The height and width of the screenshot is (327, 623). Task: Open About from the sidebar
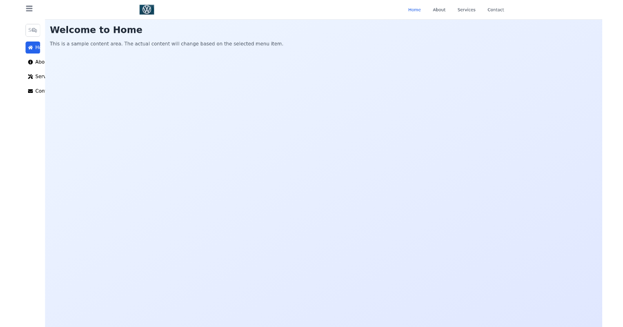(37, 62)
